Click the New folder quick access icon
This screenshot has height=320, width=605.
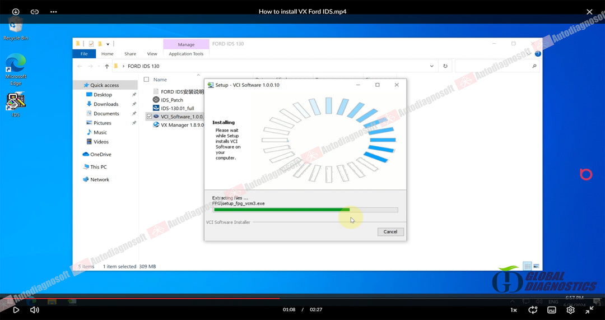coord(100,44)
